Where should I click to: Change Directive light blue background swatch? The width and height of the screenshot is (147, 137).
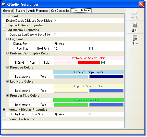pyautogui.click(x=71, y=77)
